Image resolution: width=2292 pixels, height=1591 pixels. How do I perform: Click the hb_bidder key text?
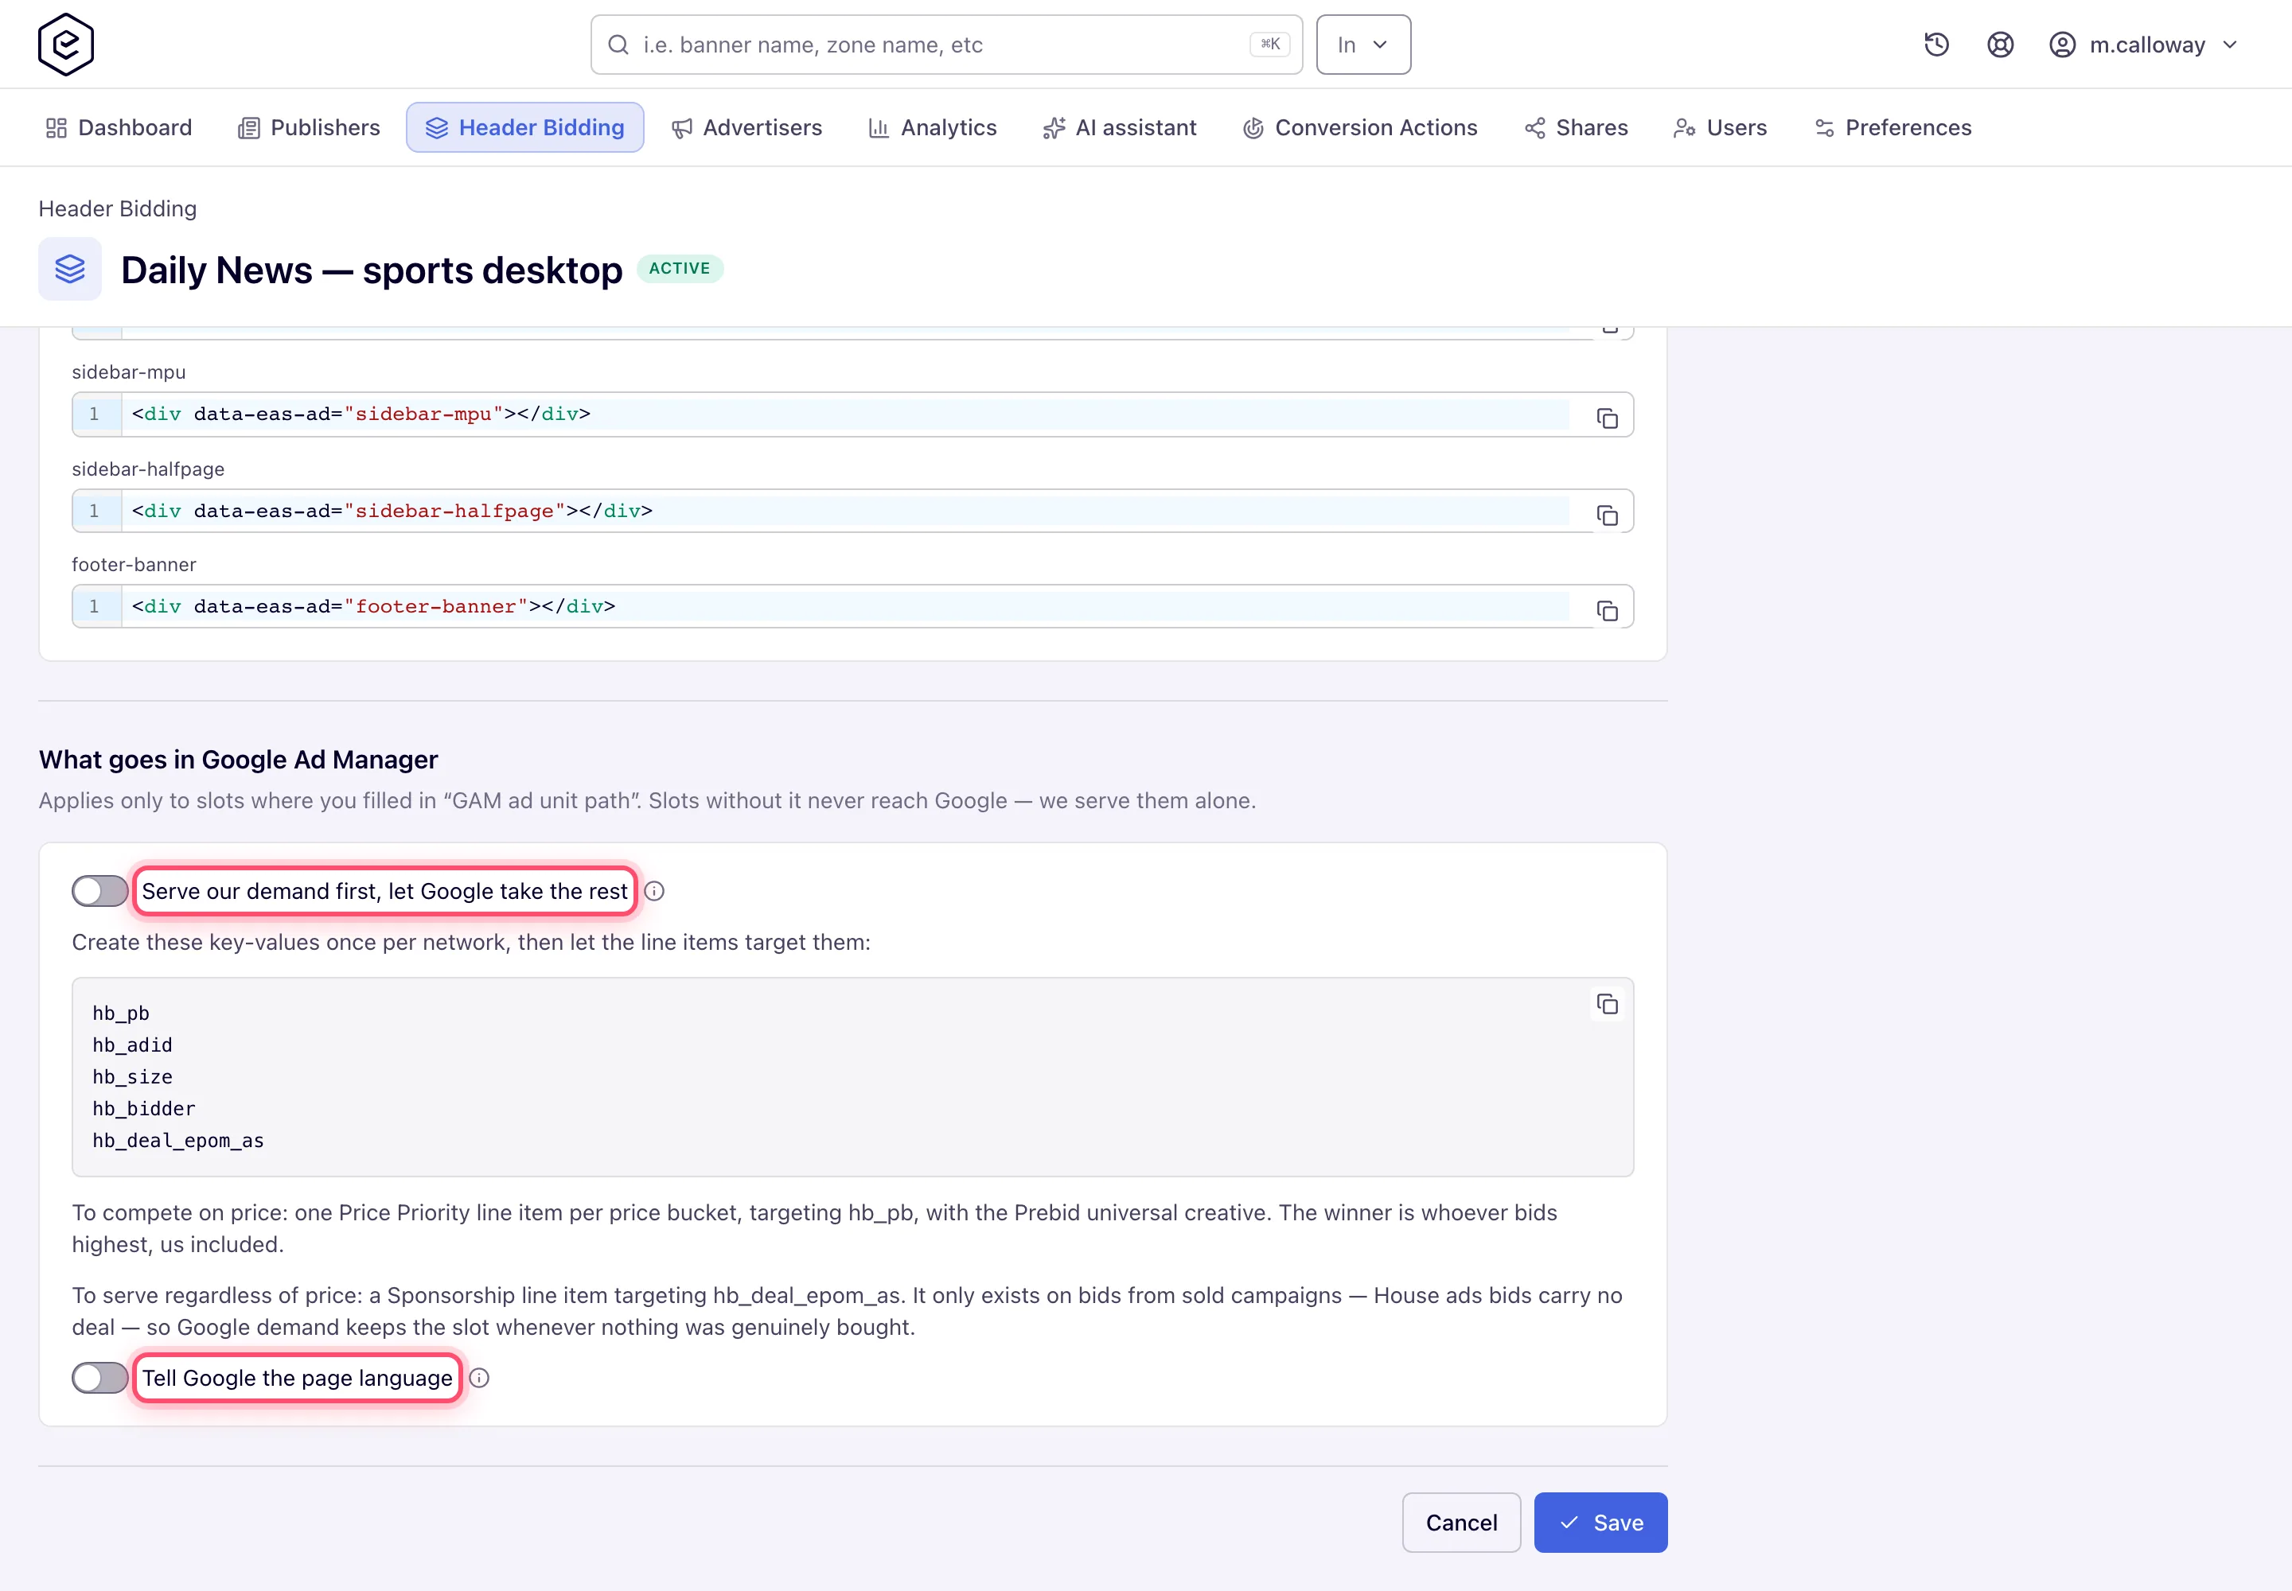point(143,1108)
